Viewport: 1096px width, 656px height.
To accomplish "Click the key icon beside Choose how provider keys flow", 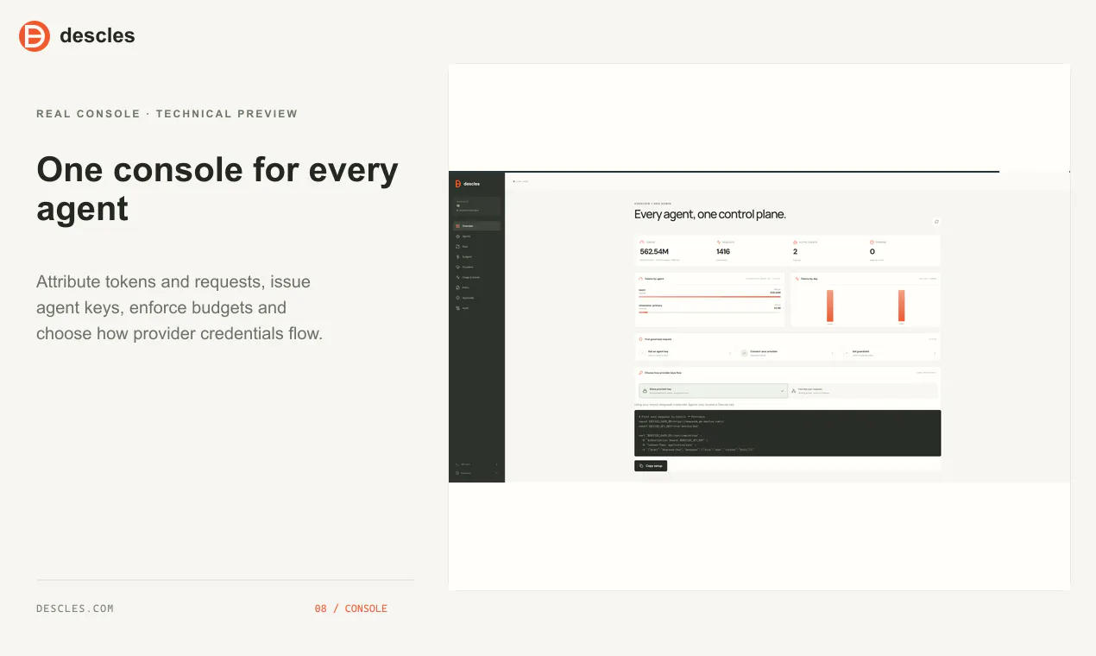I will [x=640, y=373].
